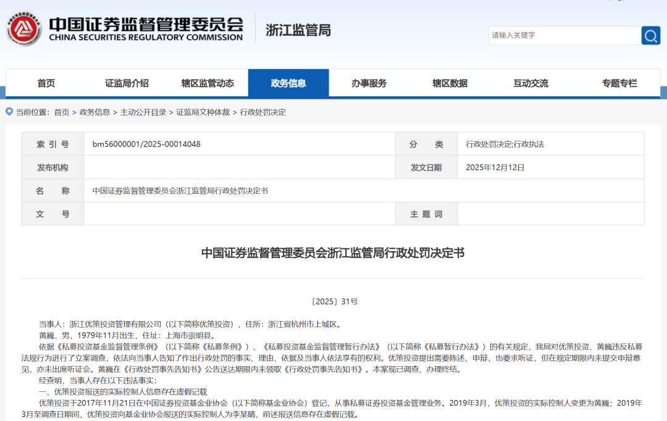
Task: Open the 首页 navigation tab
Action: coord(46,83)
